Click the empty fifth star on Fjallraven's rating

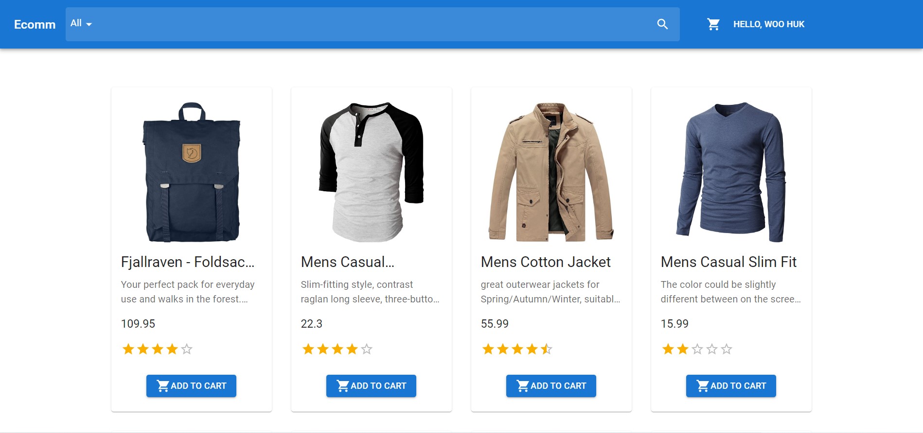pos(187,349)
